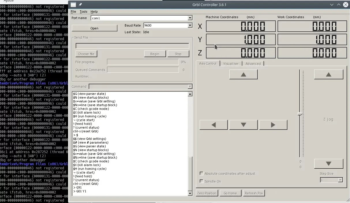Viewport: 350px width, 203px height.
Task: Raise Z axis with the Z jog up arrow
Action: [328, 74]
